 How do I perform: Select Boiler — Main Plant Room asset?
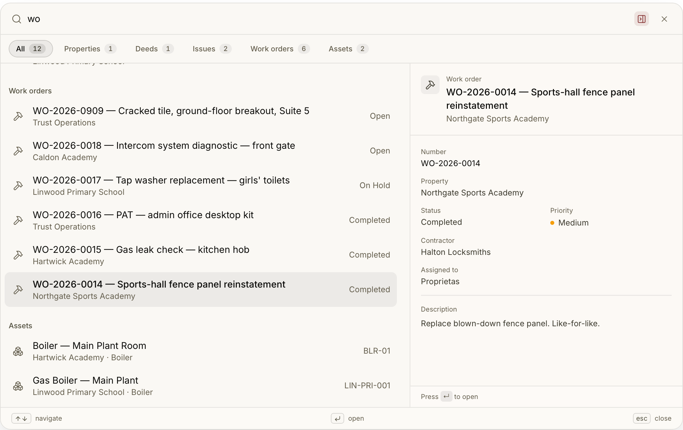[x=201, y=351]
